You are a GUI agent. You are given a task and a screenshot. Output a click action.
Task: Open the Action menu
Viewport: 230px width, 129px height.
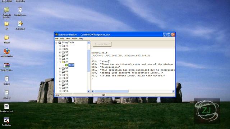(74, 39)
